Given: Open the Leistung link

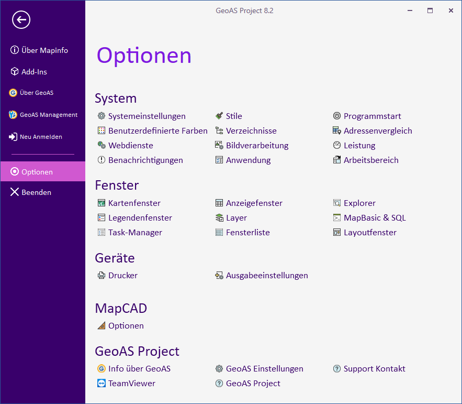Looking at the screenshot, I should (359, 145).
